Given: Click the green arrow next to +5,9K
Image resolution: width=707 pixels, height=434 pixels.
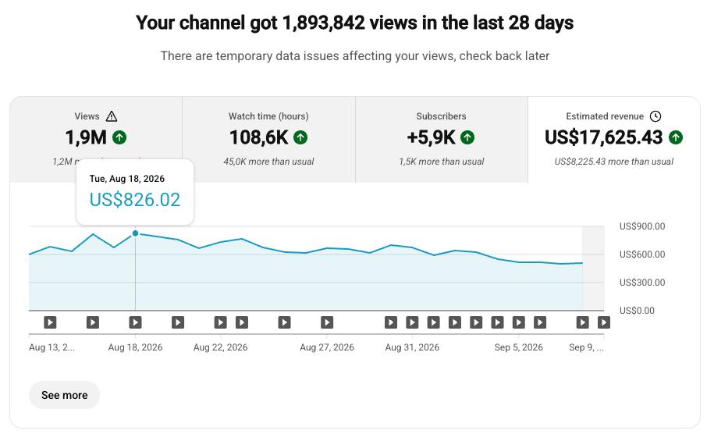Looking at the screenshot, I should tap(467, 137).
